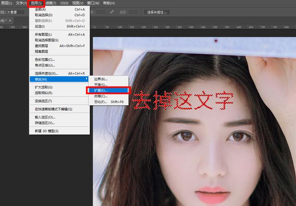Open 焦点区域(U)... dialog

(60, 65)
